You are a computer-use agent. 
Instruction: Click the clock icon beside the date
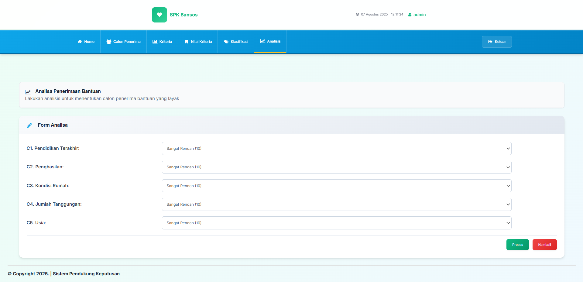358,14
